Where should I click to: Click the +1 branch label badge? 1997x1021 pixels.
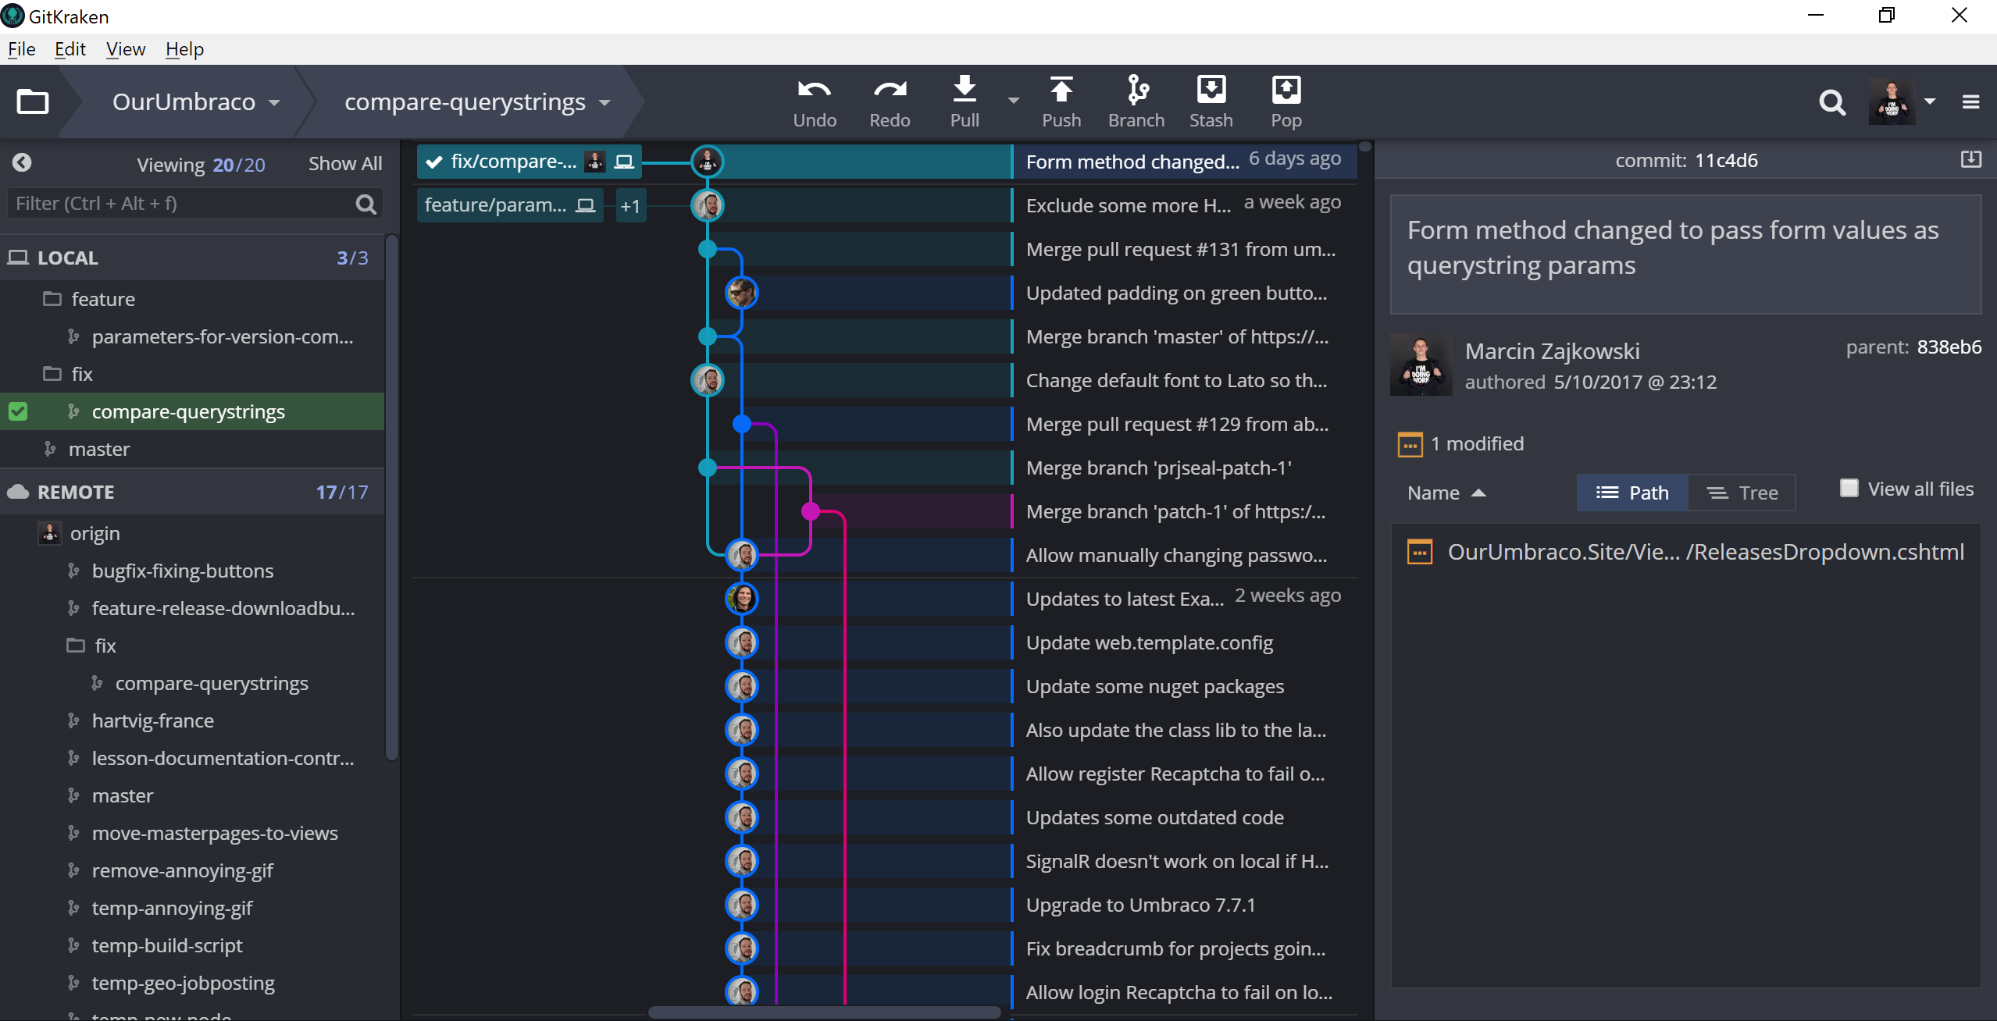point(630,206)
